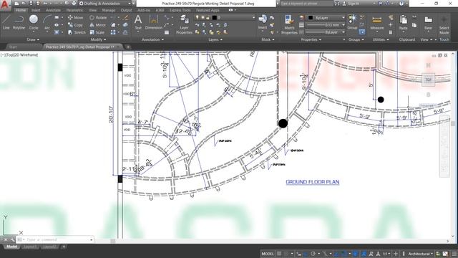The image size is (458, 258).
Task: Click the Group tool
Action: point(352,22)
